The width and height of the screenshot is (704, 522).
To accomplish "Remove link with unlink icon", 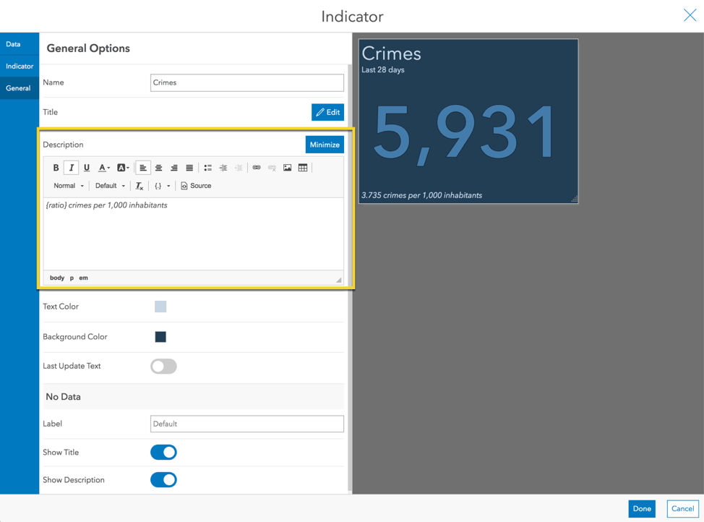I will (272, 168).
